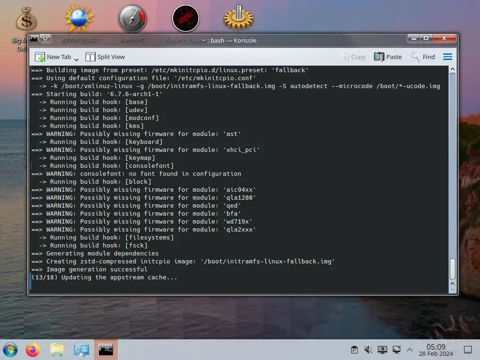The width and height of the screenshot is (480, 360).
Task: Open the Find search bar
Action: [423, 57]
